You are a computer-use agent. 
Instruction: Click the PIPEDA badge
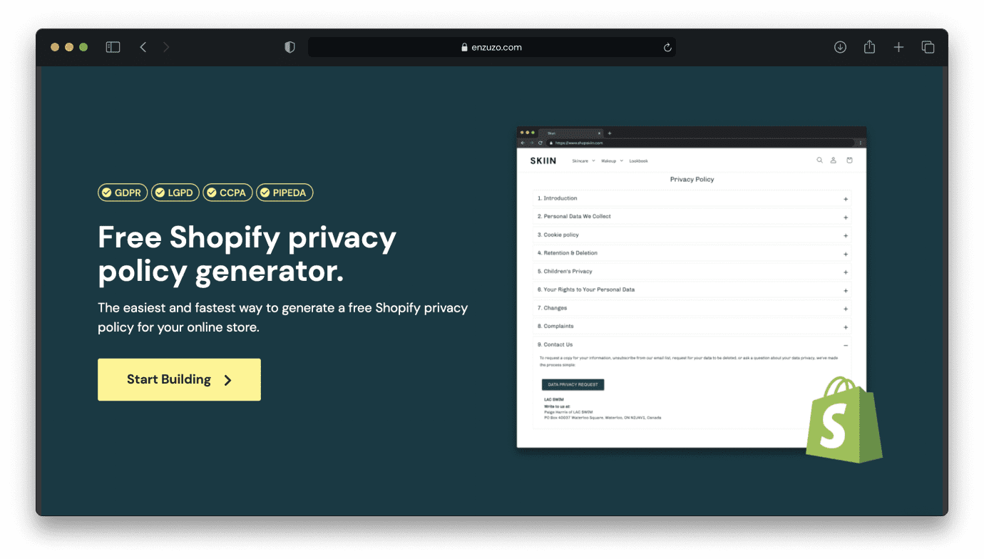pyautogui.click(x=285, y=193)
